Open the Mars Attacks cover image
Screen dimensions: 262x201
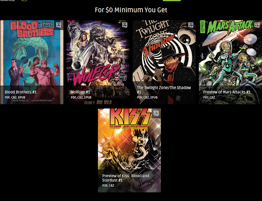pos(230,62)
